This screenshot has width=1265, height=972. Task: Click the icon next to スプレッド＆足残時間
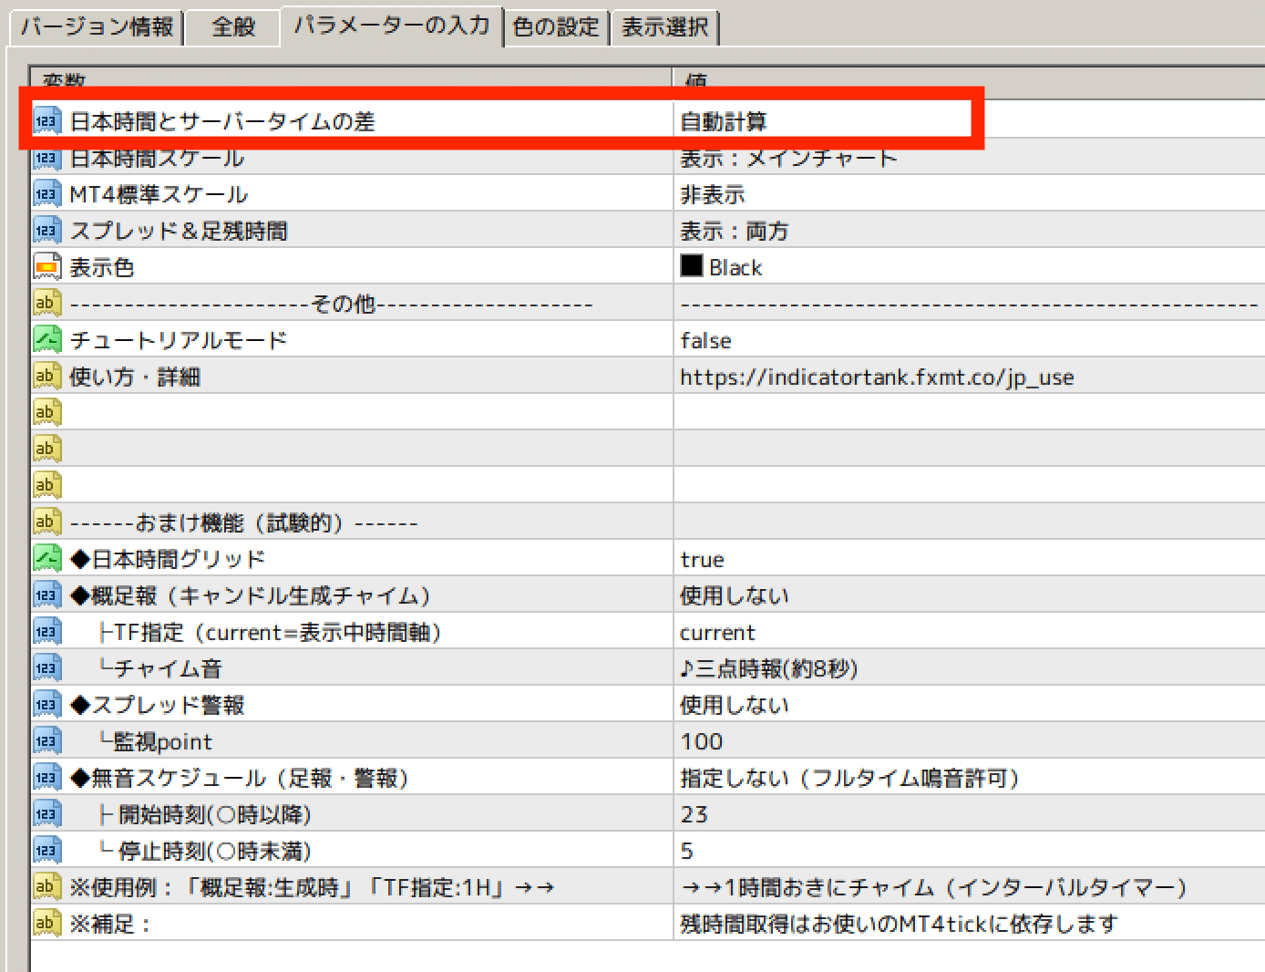46,231
